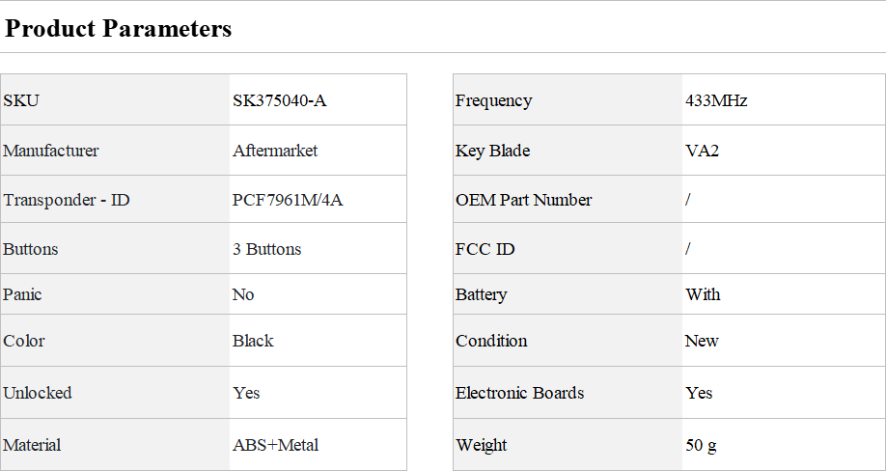Click the FCC ID label

tap(485, 249)
